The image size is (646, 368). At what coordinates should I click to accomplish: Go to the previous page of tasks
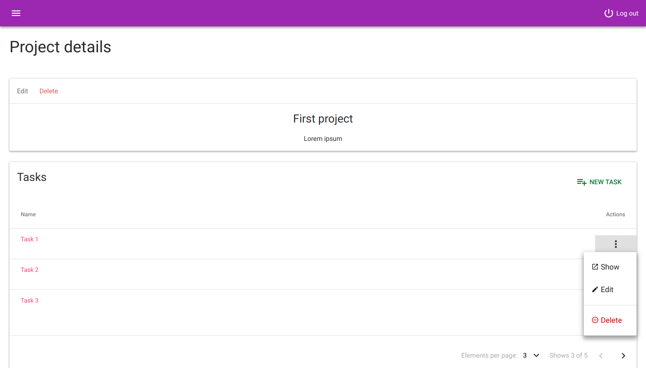coord(601,356)
